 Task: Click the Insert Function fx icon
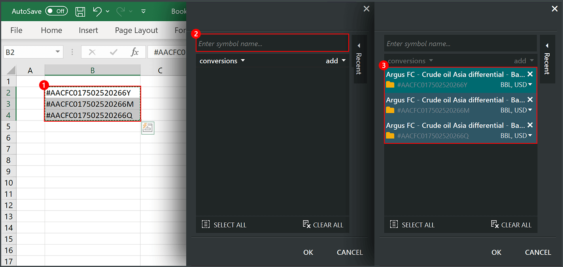point(135,52)
